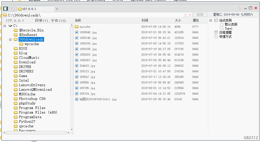Viewport: 261px width, 142px height.
Task: Select the C: drive icon
Action: 10,26
